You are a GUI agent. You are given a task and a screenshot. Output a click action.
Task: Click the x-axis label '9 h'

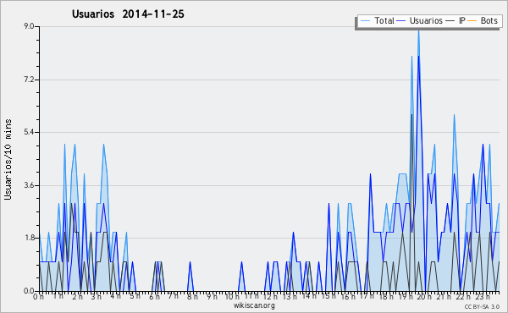click(212, 296)
